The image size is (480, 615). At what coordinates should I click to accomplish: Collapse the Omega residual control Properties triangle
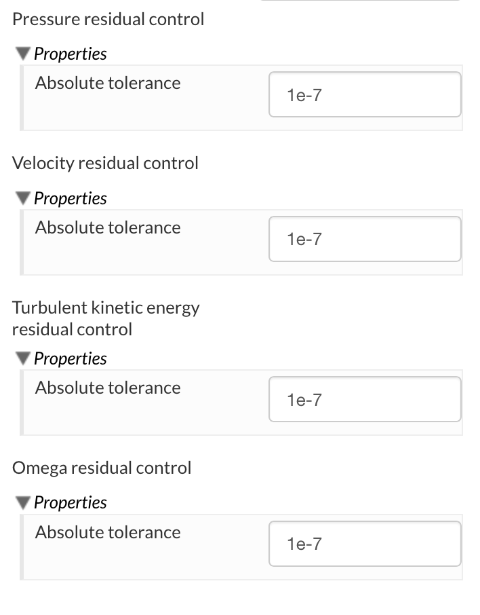coord(23,503)
